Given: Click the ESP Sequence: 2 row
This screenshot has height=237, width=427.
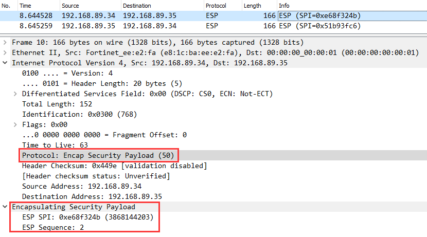Looking at the screenshot, I should click(x=53, y=227).
